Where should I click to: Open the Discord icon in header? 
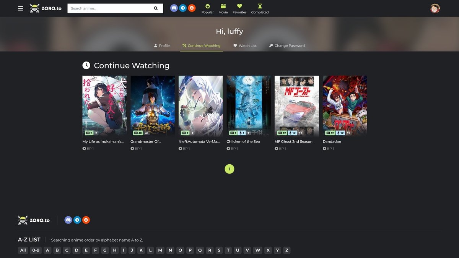click(174, 8)
